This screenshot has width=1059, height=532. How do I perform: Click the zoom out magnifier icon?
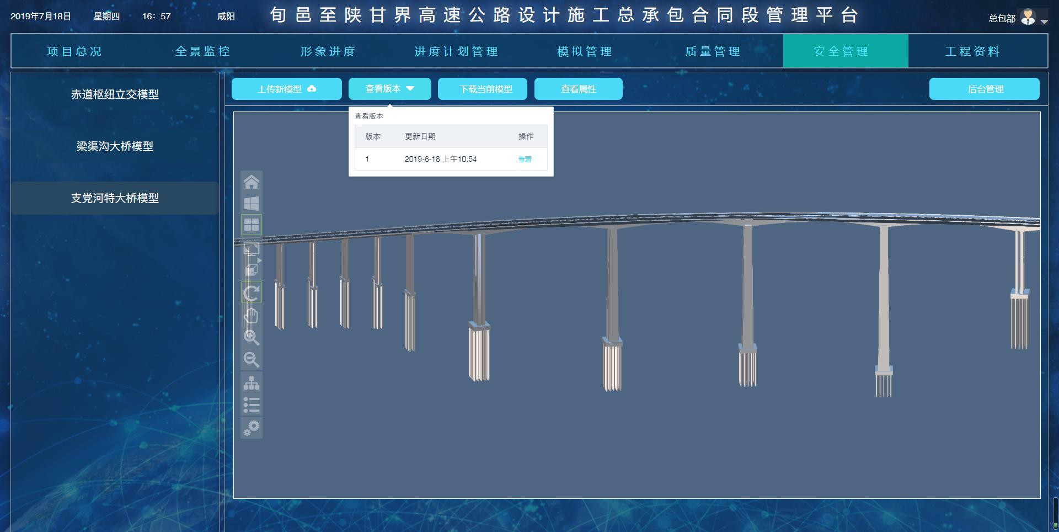point(252,360)
